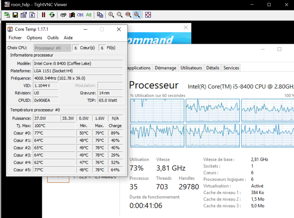The height and width of the screenshot is (218, 294).
Task: Click Cœur #3 charge 29%
Action: coord(115,155)
